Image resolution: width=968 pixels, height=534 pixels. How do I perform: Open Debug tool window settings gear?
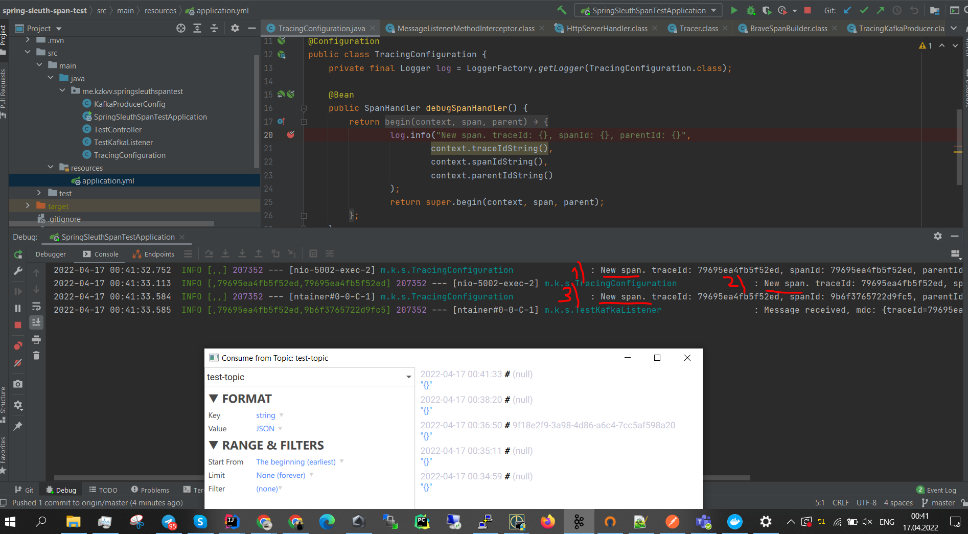937,236
